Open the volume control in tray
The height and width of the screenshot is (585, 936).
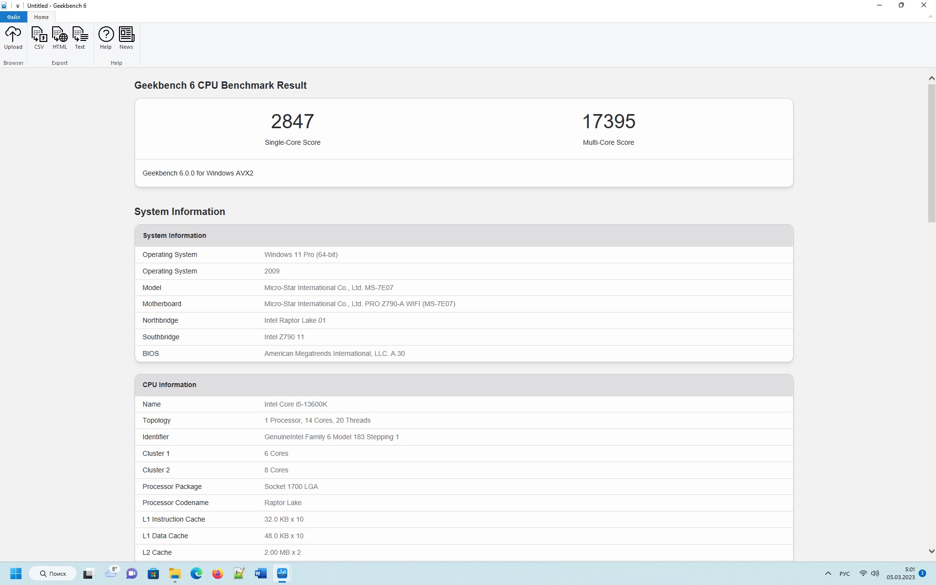(x=875, y=573)
